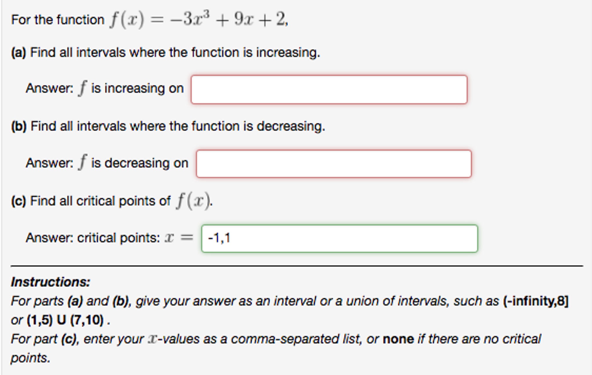Click the part (a) question about increasing intervals

166,53
